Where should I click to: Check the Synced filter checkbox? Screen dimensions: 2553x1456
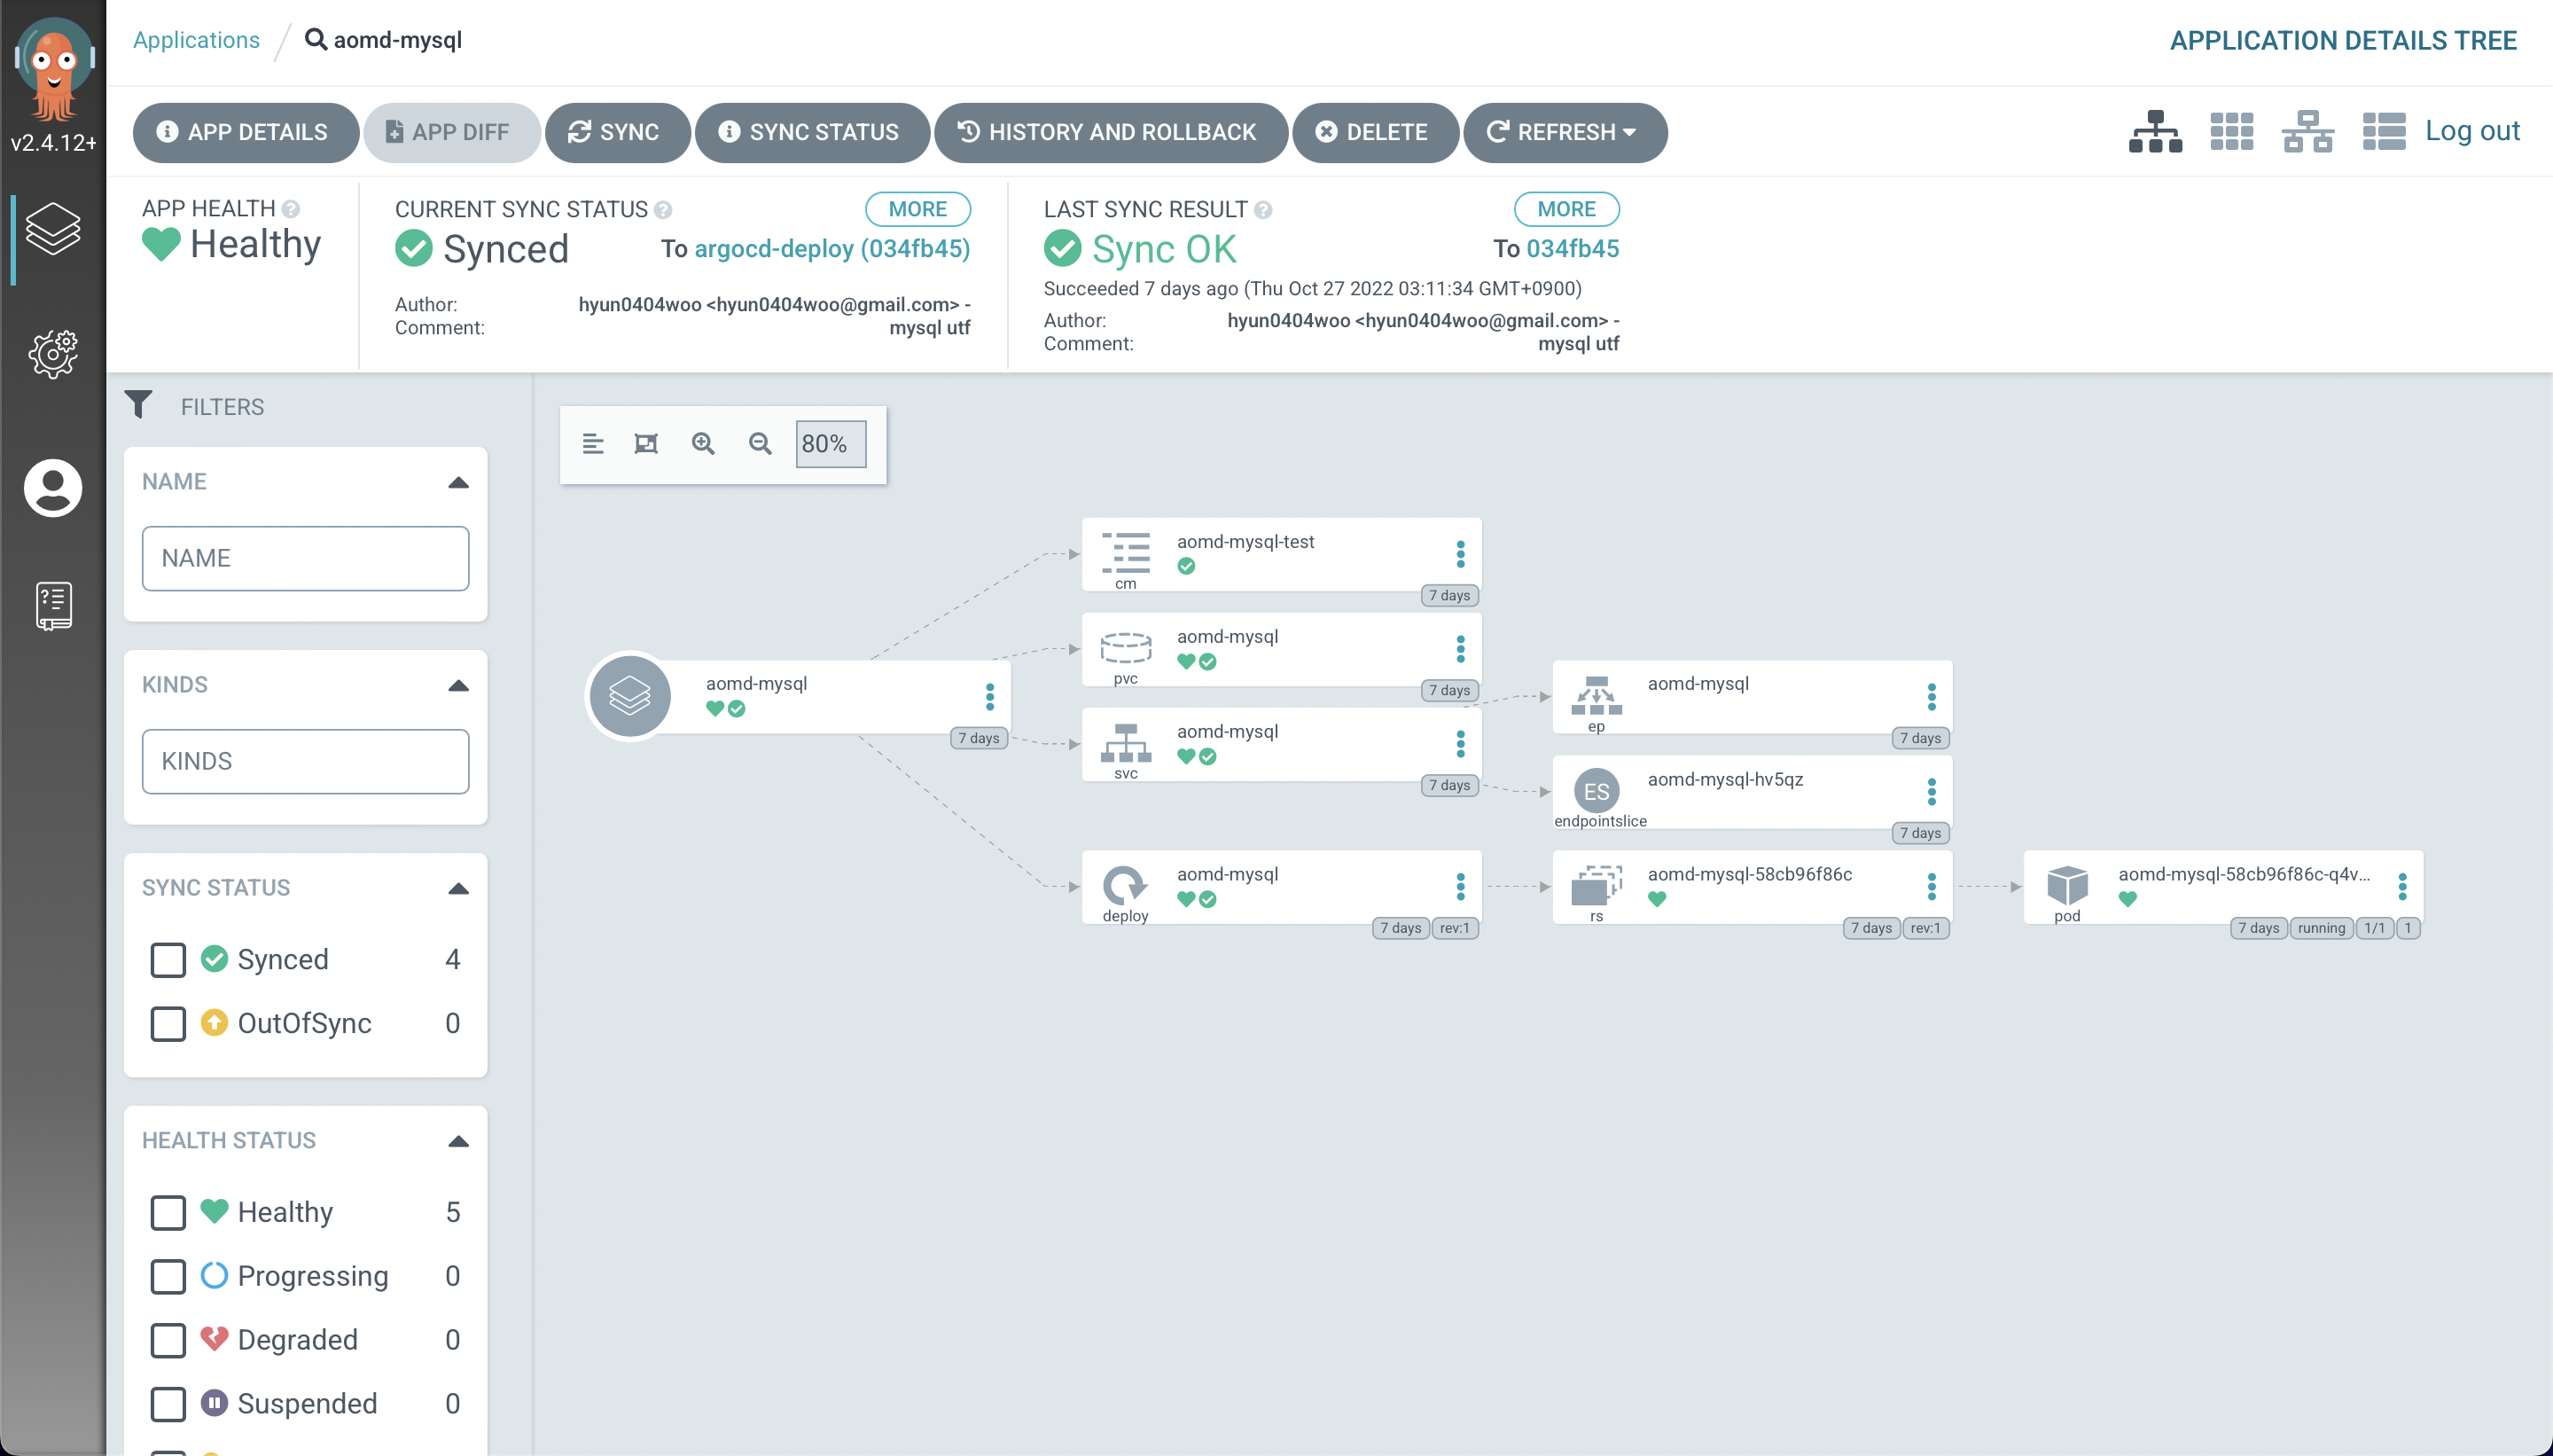[168, 959]
